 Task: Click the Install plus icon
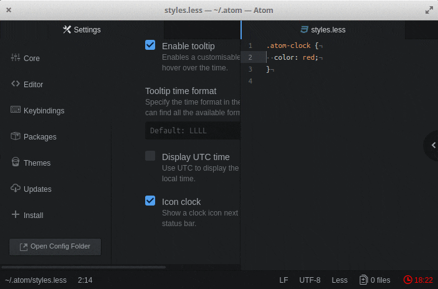[x=16, y=215]
